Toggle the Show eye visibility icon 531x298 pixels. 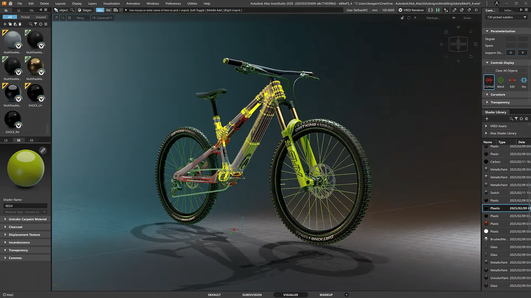pos(454,18)
